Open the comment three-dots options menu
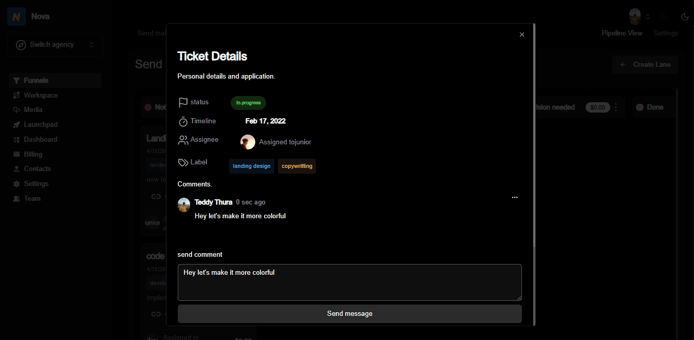 pos(515,197)
